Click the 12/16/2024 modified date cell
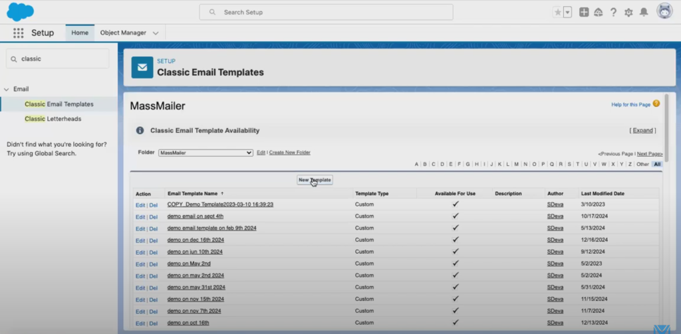Image resolution: width=681 pixels, height=334 pixels. click(595, 240)
